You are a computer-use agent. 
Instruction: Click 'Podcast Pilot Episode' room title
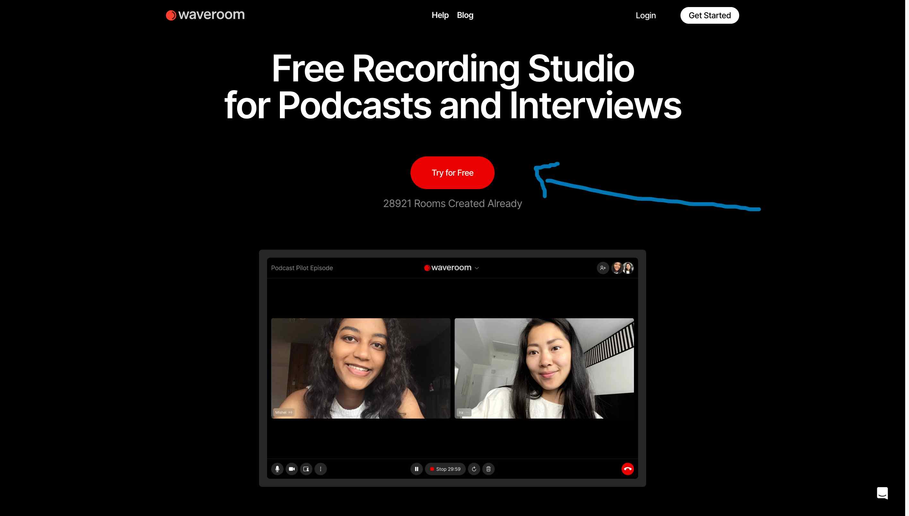(302, 268)
